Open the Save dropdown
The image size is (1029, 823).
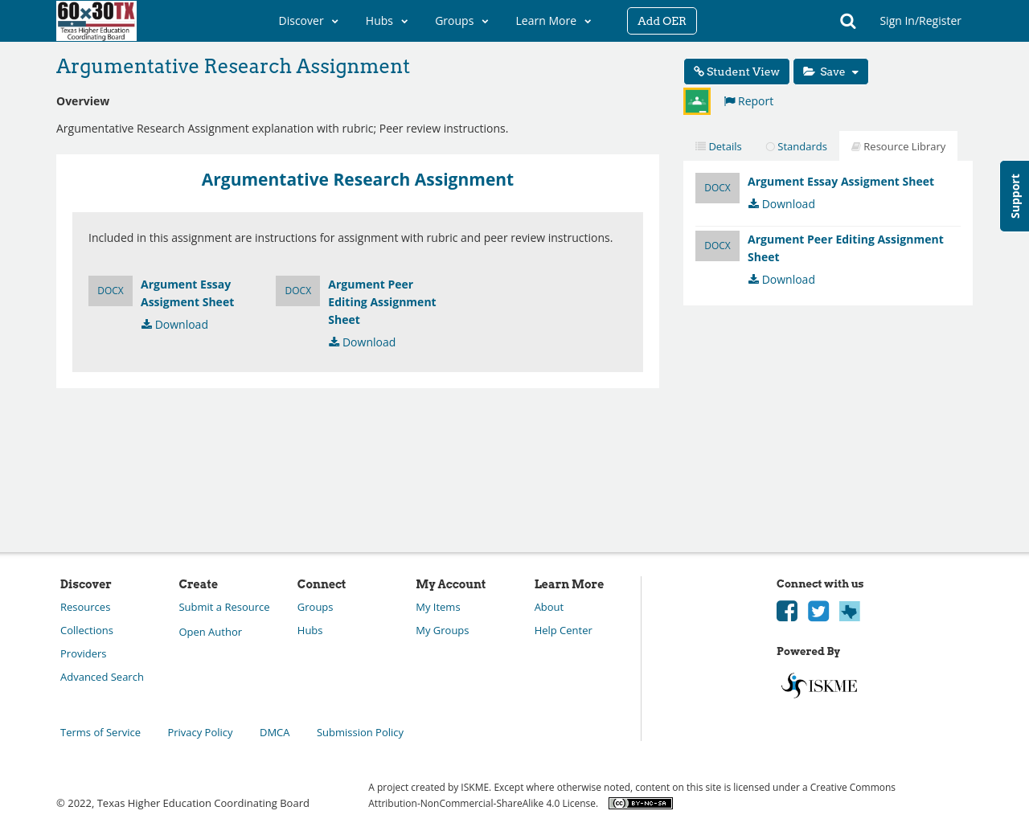pos(830,72)
